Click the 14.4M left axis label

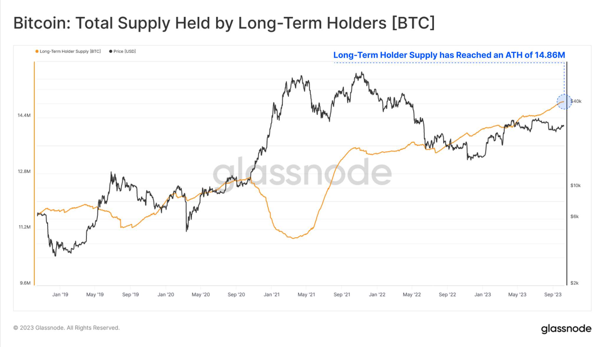[24, 115]
